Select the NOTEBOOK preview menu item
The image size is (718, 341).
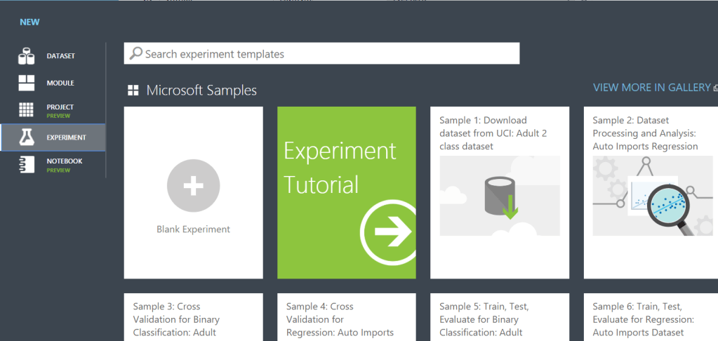53,165
